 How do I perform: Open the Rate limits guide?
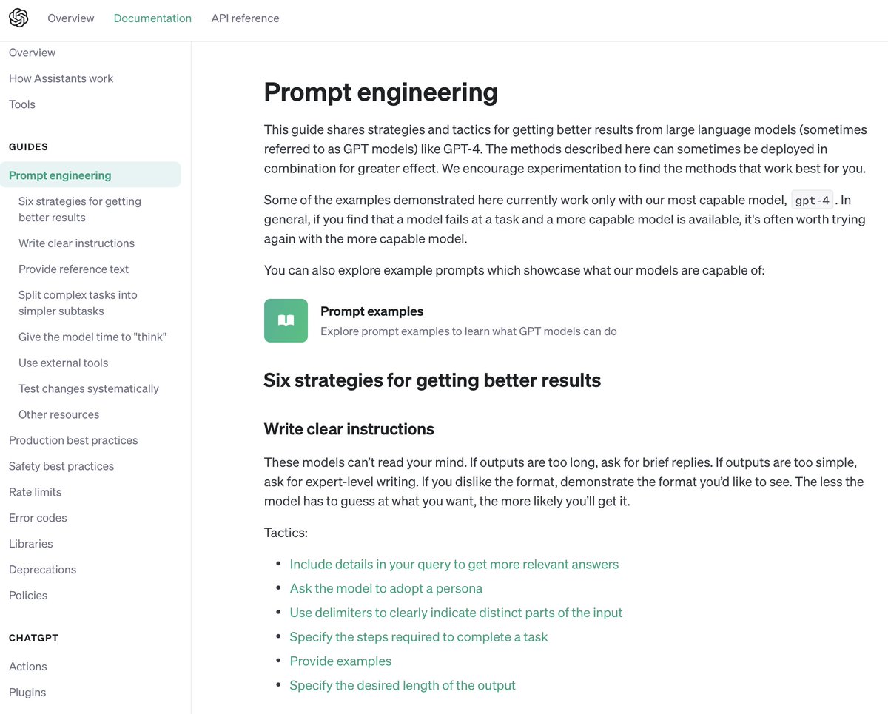coord(36,492)
